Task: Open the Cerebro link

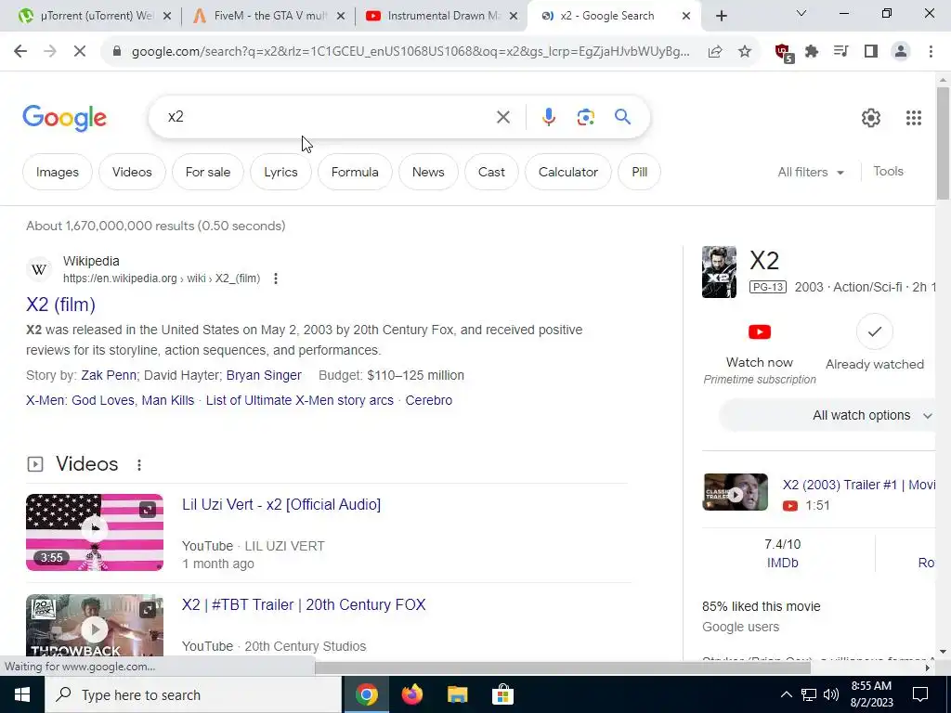Action: click(x=429, y=400)
